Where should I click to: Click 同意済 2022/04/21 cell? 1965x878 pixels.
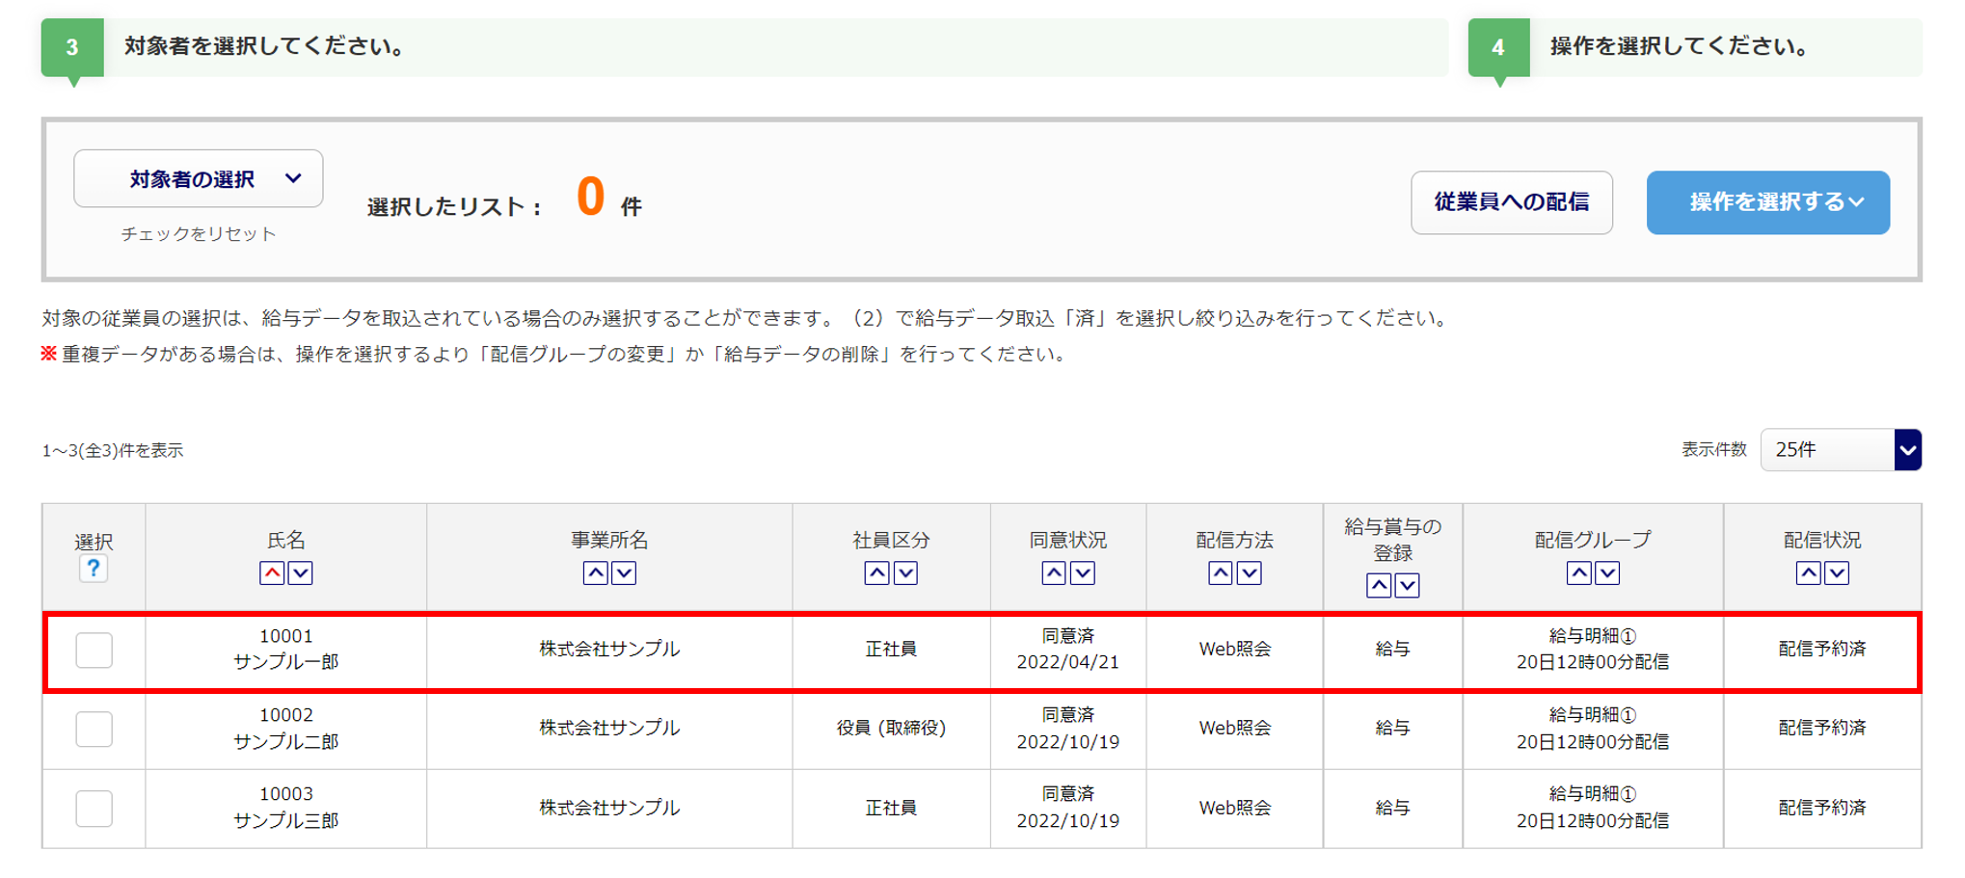pos(1068,650)
